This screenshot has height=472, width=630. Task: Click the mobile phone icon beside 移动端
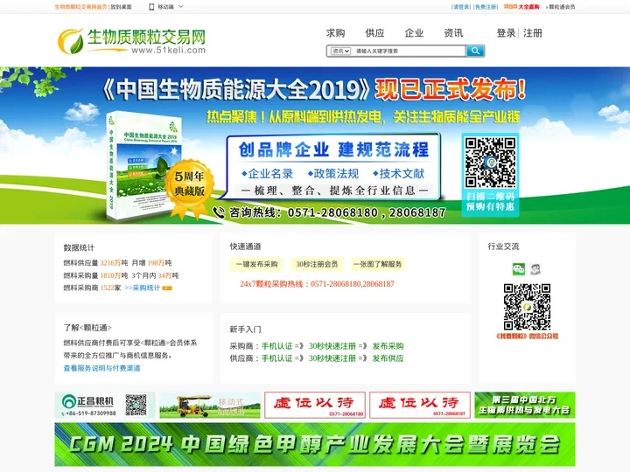(151, 7)
